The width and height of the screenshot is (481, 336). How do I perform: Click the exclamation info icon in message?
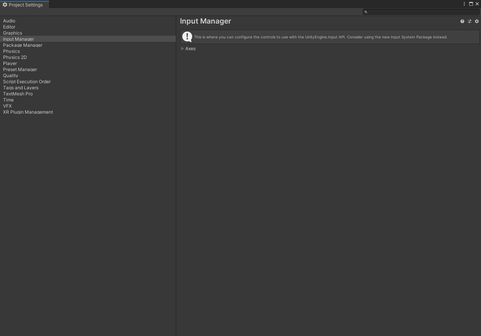click(187, 36)
